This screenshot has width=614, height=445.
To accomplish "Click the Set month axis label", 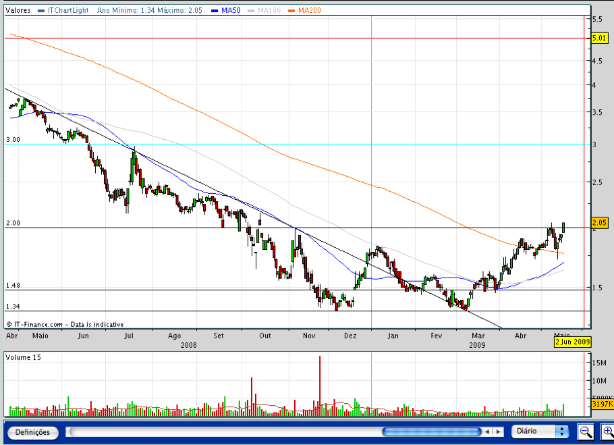I will point(219,336).
